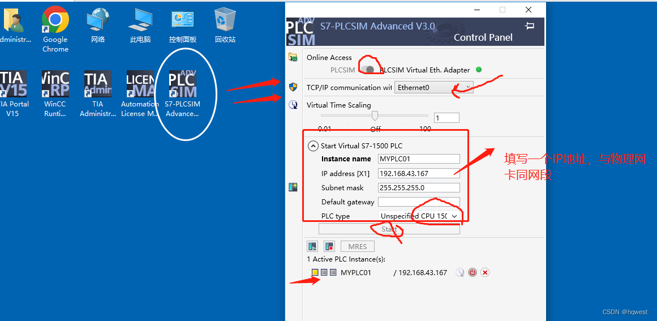657x321 pixels.
Task: Click the virtual time icon for MYPLC01
Action: coord(460,272)
